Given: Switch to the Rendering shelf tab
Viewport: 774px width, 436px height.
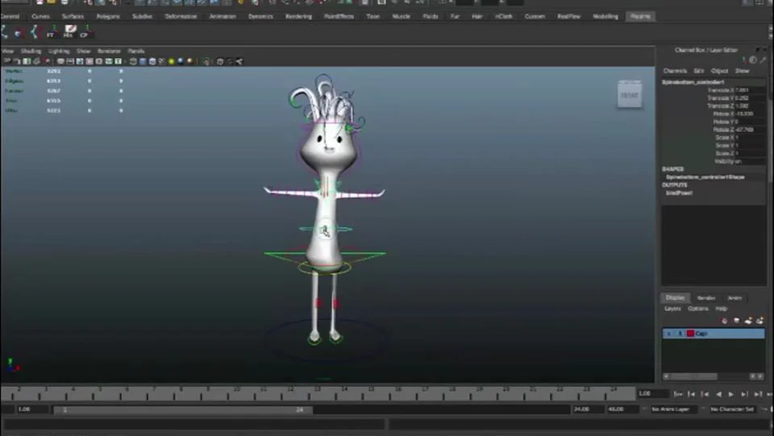Looking at the screenshot, I should pyautogui.click(x=298, y=16).
